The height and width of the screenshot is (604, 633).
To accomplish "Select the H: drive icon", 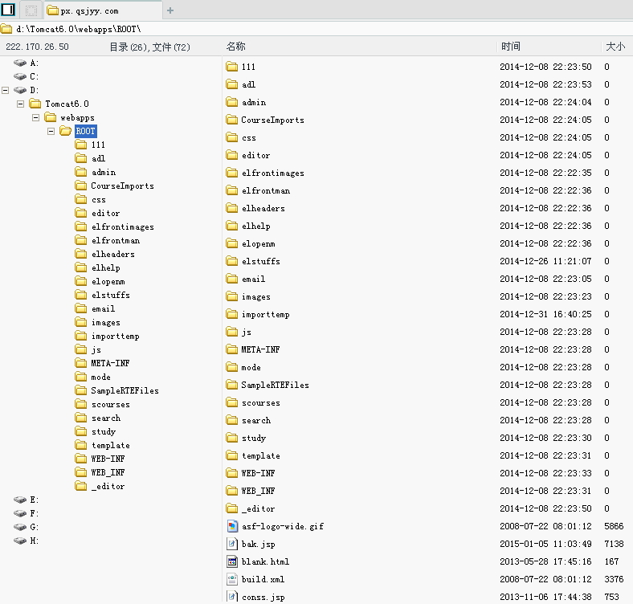I will (x=20, y=541).
